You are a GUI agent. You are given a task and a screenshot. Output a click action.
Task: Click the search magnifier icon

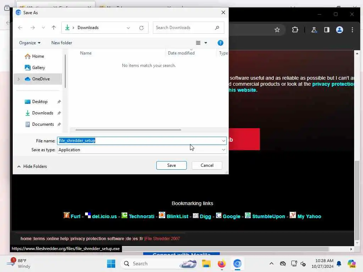coord(217,28)
